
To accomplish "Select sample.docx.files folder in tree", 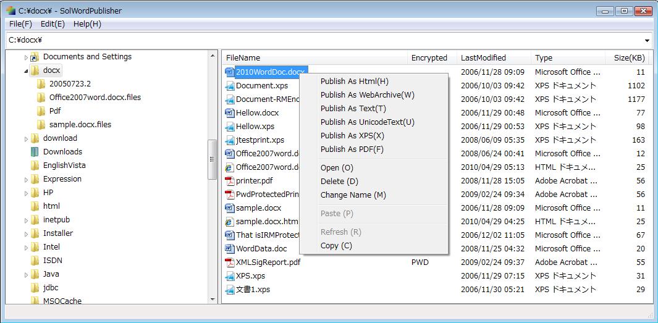I will tap(80, 125).
